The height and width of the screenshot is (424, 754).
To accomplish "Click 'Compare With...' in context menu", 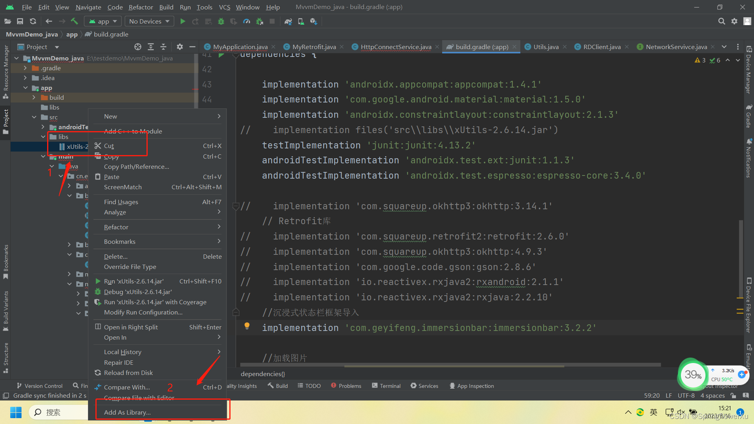I will pyautogui.click(x=127, y=387).
